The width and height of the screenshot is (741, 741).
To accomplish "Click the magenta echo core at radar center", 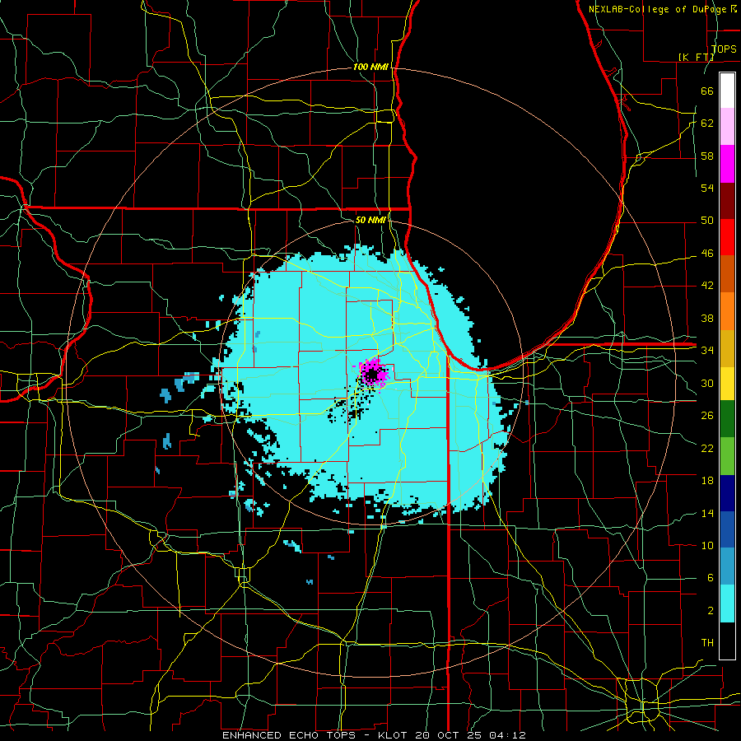I will click(373, 373).
